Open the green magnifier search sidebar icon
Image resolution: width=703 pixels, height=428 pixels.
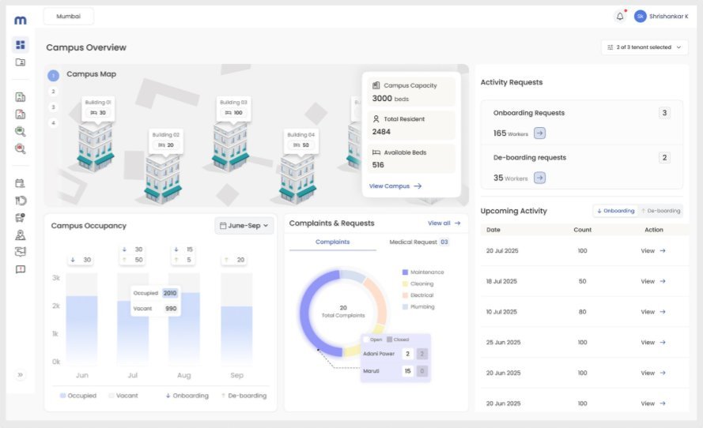[21, 131]
